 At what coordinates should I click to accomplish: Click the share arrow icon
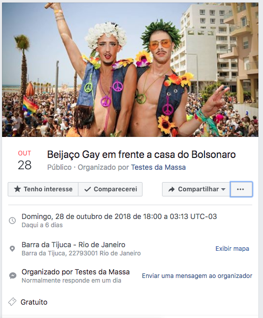point(172,189)
